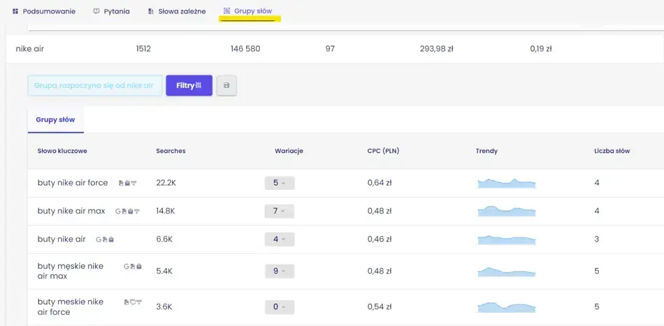Viewport: 664px width, 326px height.
Task: Expand the 5 variations dropdown for buty nike air force
Action: pyautogui.click(x=279, y=183)
